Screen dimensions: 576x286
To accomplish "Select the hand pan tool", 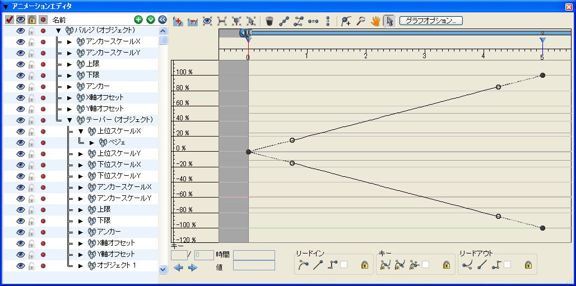I will 375,21.
